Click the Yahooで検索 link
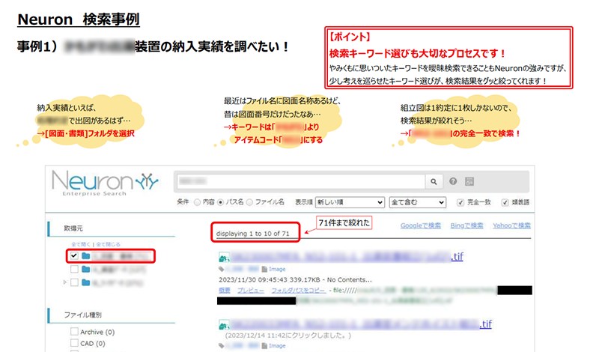The width and height of the screenshot is (599, 352). [511, 225]
